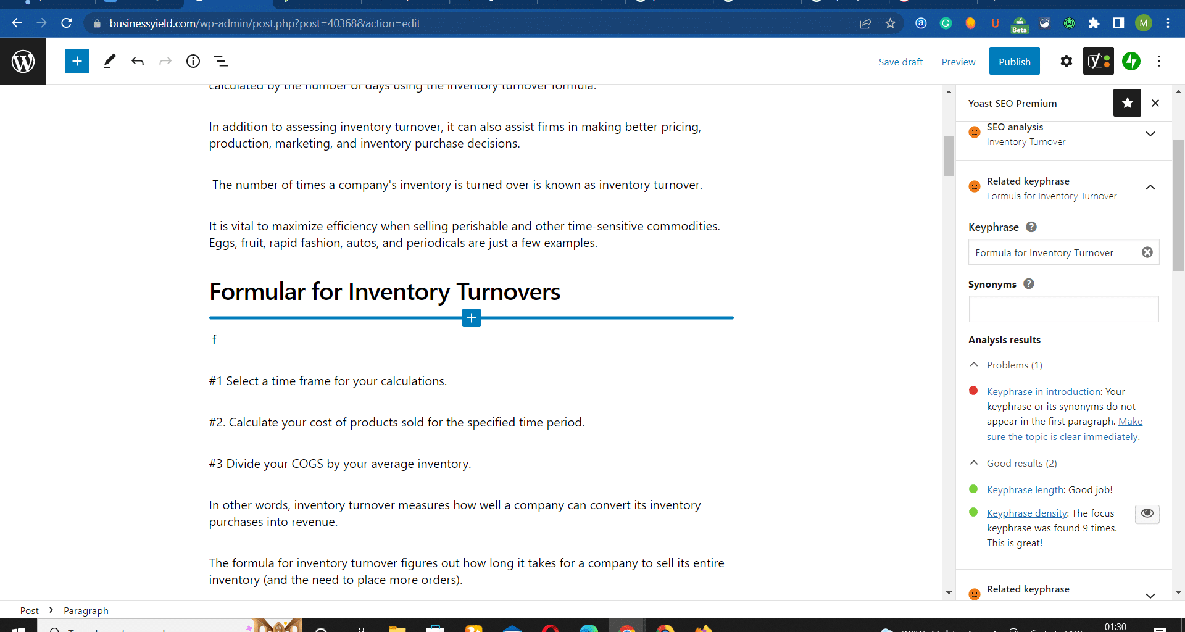Open the editor Options three-dot menu
1185x632 pixels.
(x=1158, y=61)
